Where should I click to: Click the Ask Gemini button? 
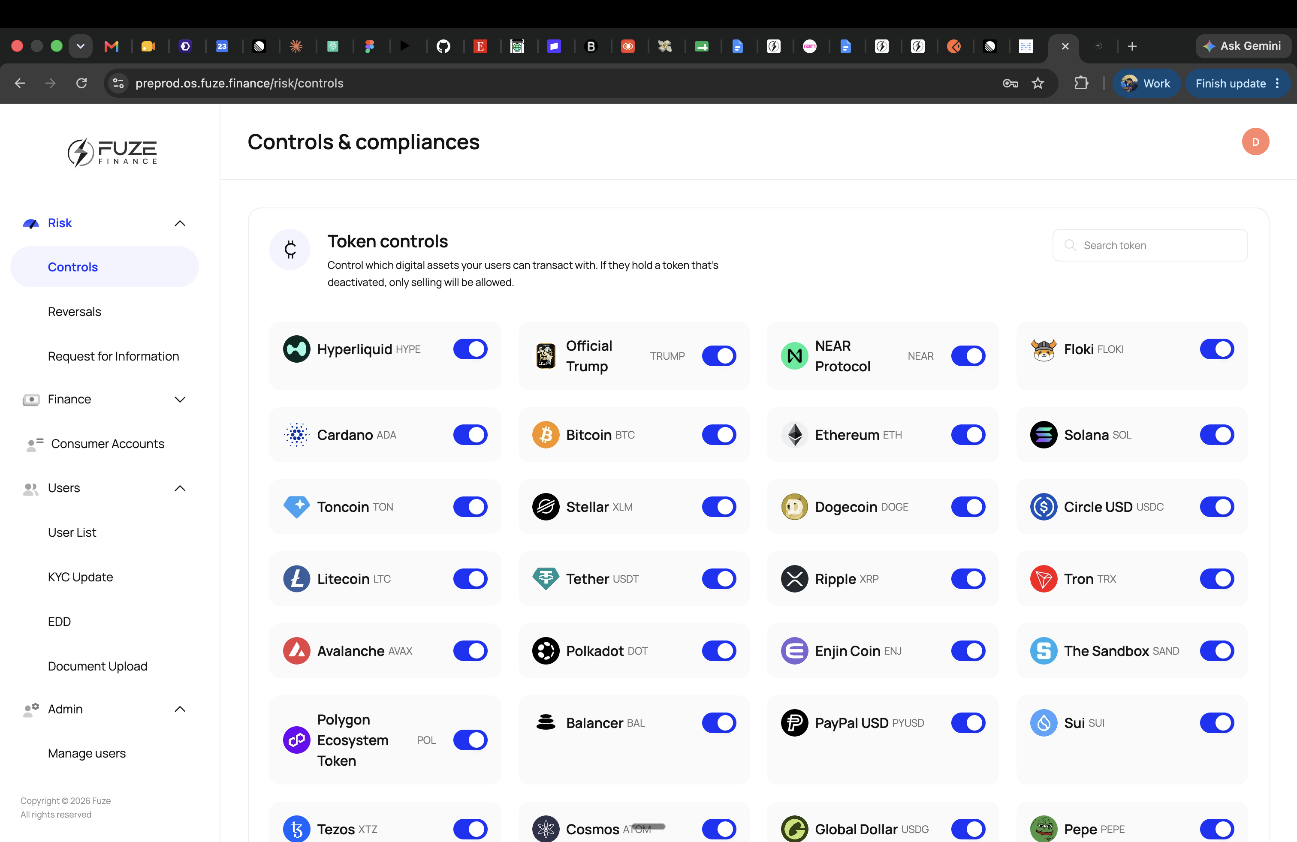coord(1243,46)
